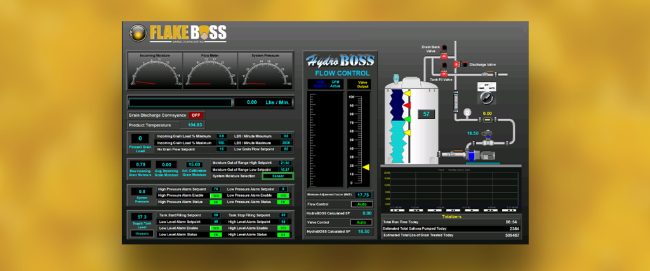Edit High Pressure Alarm Setpoint field
This screenshot has width=650, height=271.
[216, 189]
